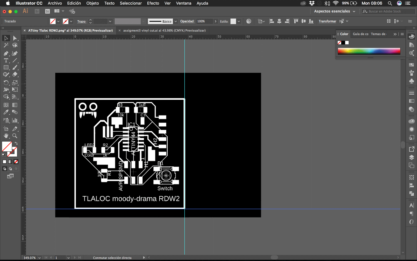Select the Rectangle tool
Image resolution: width=417 pixels, height=261 pixels.
(6, 67)
